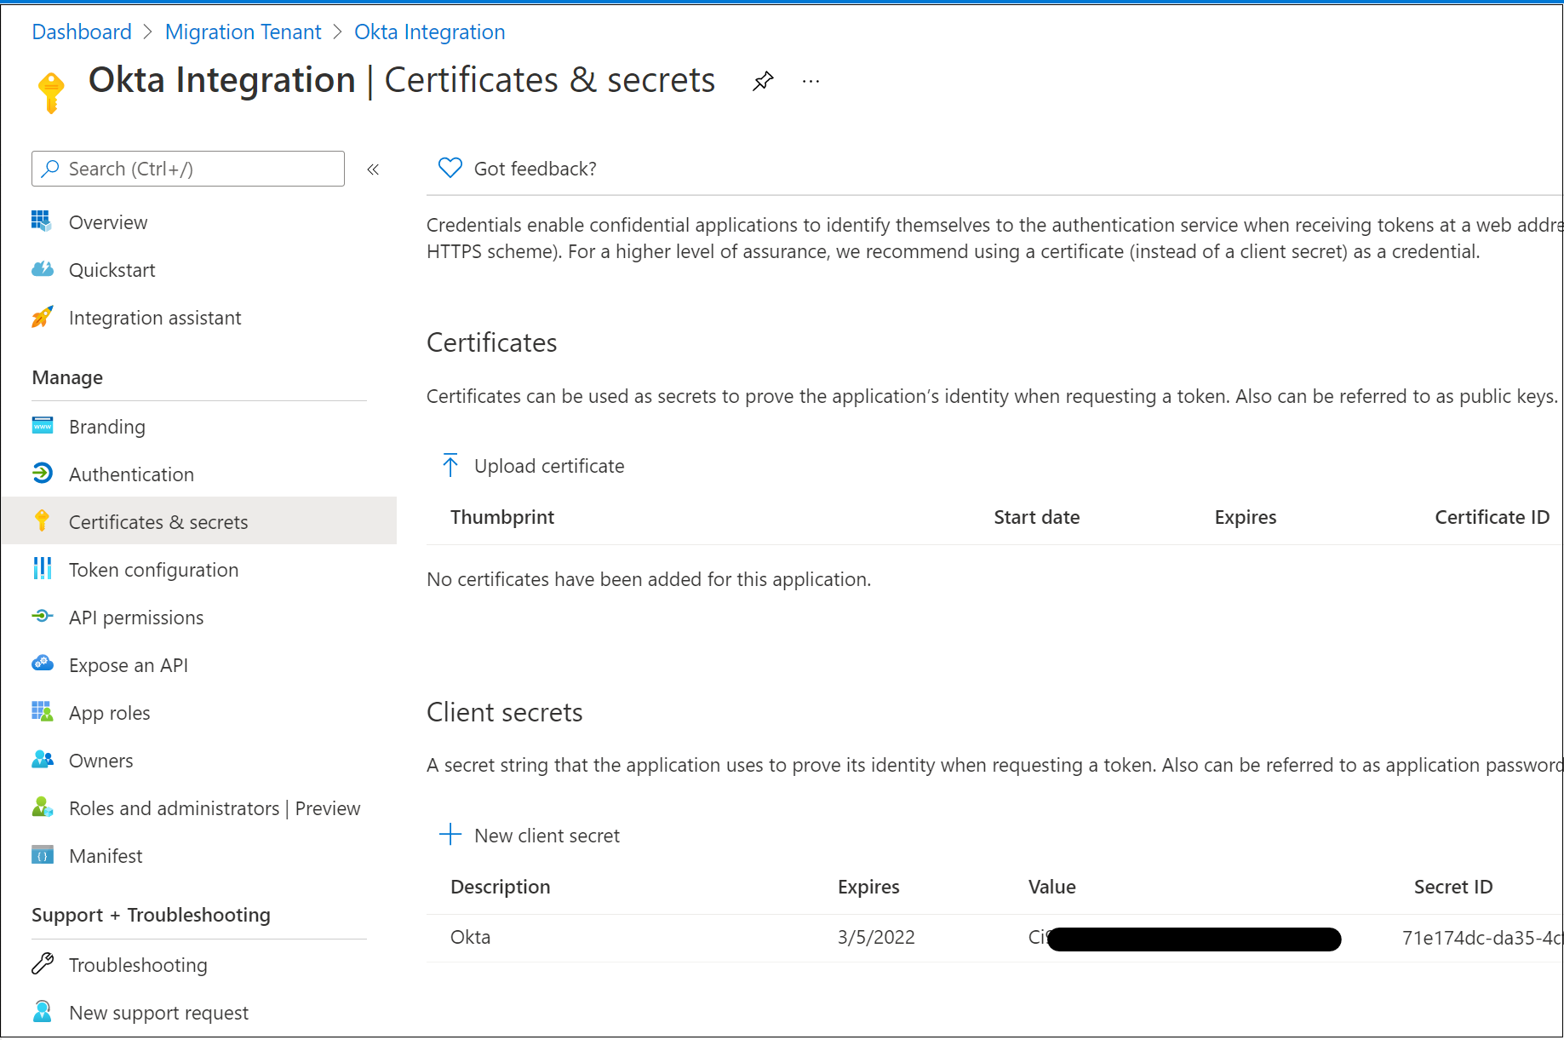Click the Token configuration bars icon
This screenshot has height=1040, width=1564.
pos(42,568)
